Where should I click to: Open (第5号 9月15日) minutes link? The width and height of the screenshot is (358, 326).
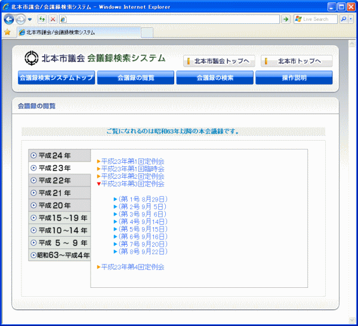pos(143,229)
